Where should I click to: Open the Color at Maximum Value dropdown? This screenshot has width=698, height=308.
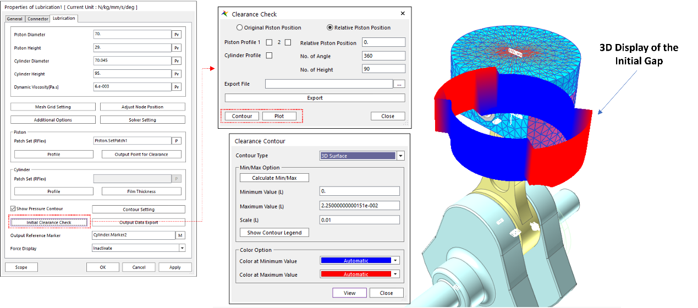click(395, 274)
